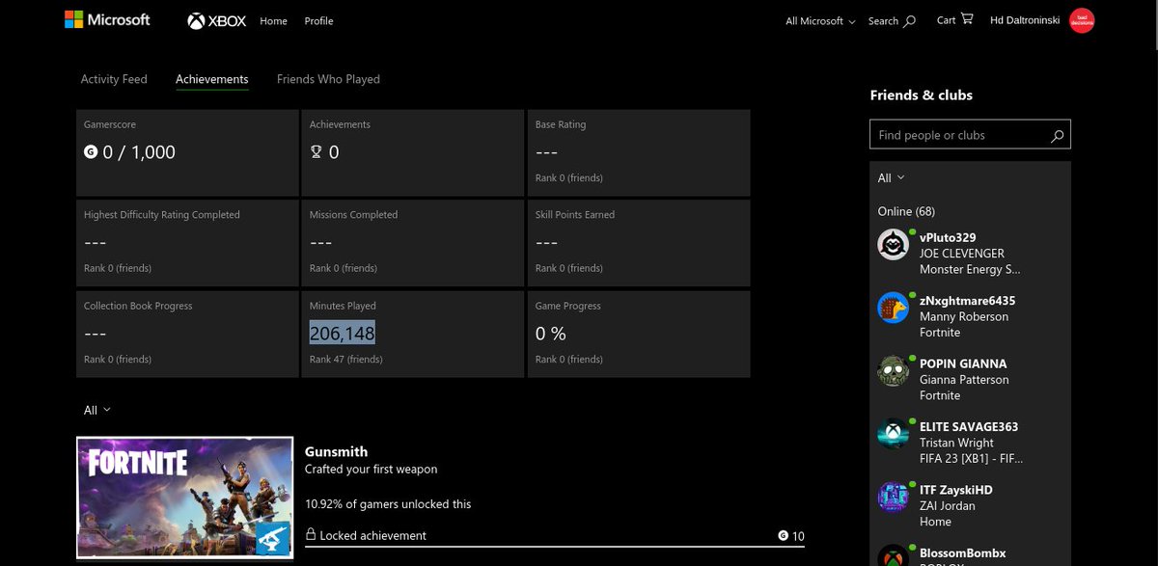Click the Gamerscore G icon
Screen dimensions: 1158x566
pyautogui.click(x=91, y=151)
